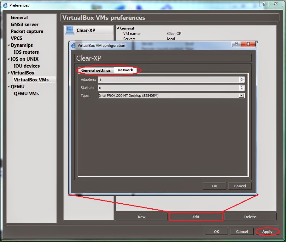286x242 pixels.
Task: Click the Preferences window app icon
Action: click(x=5, y=5)
